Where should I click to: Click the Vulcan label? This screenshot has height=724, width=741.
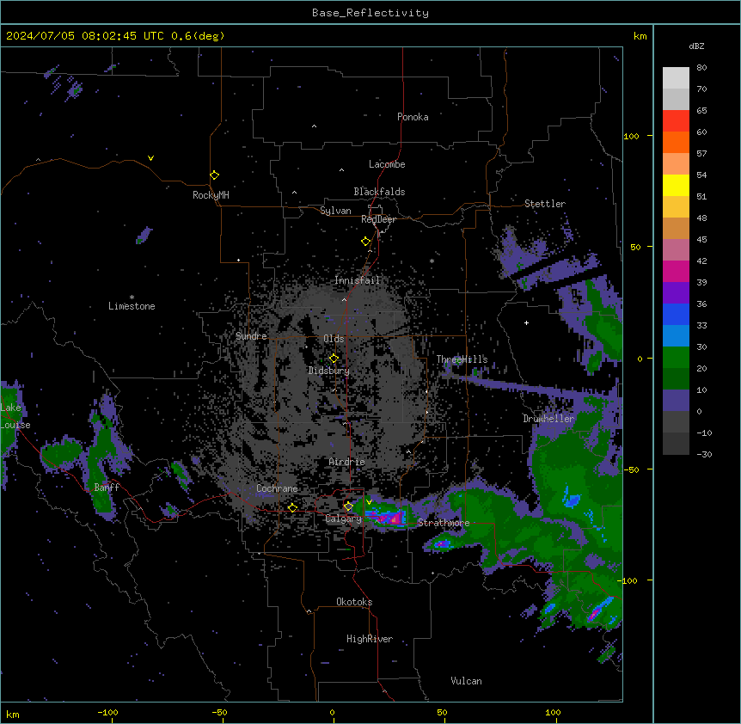[467, 681]
